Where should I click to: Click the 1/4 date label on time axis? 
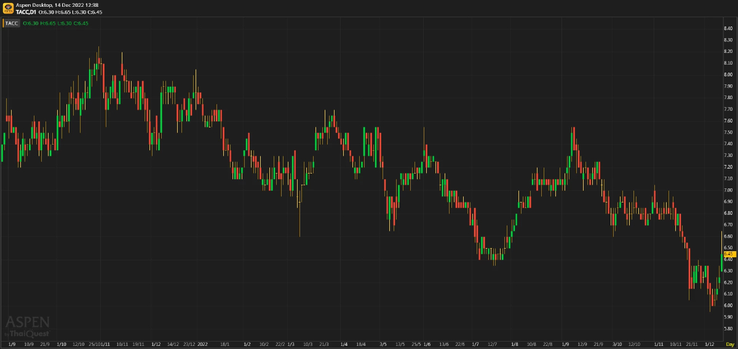click(x=344, y=344)
